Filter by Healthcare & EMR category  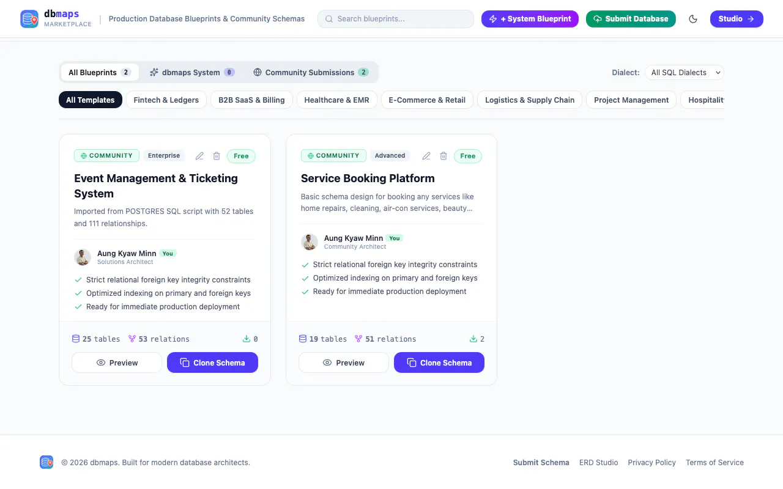tap(337, 100)
